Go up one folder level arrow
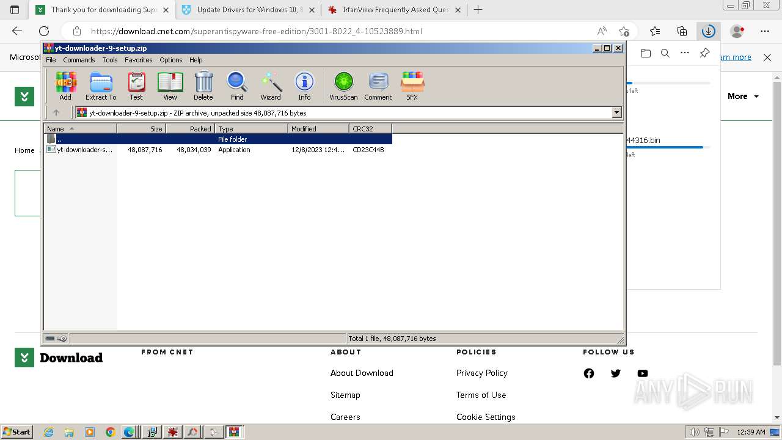Viewport: 782px width, 440px height. pos(56,112)
